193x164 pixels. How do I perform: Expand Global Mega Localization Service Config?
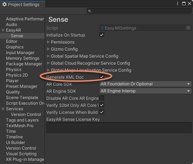click(48, 70)
